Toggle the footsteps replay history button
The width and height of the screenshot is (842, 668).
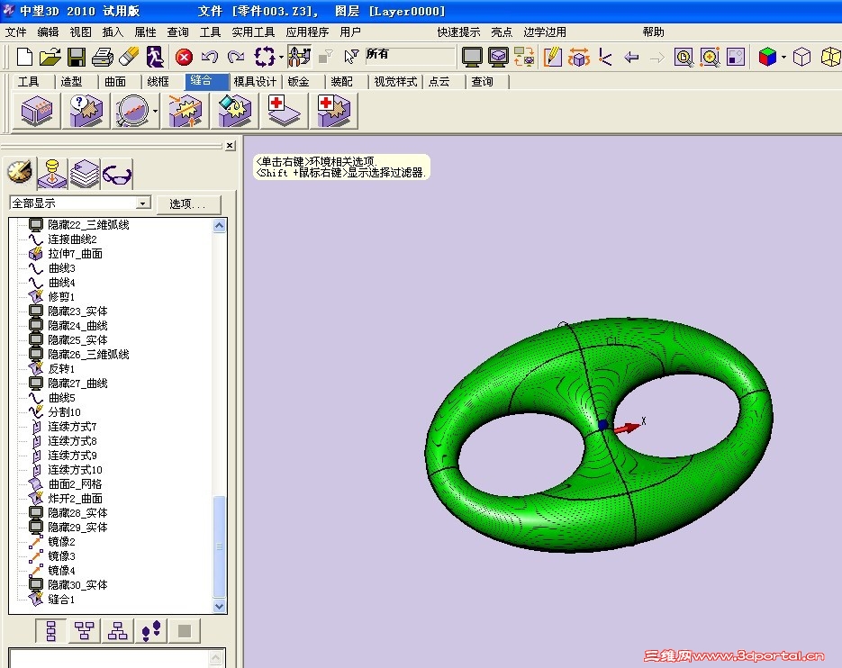151,631
